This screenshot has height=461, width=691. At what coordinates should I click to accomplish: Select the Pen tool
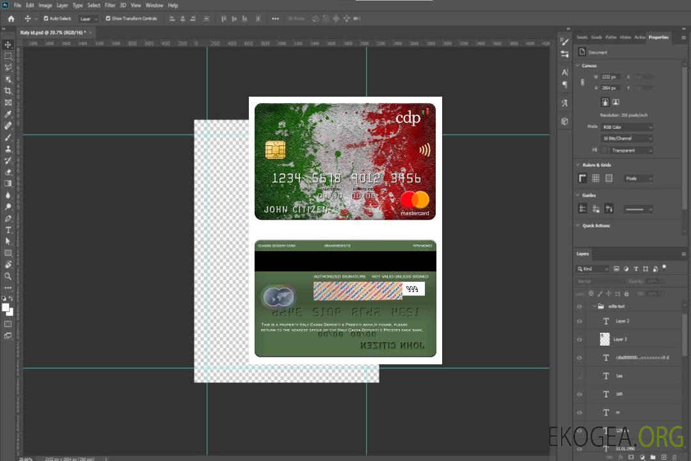(x=8, y=218)
